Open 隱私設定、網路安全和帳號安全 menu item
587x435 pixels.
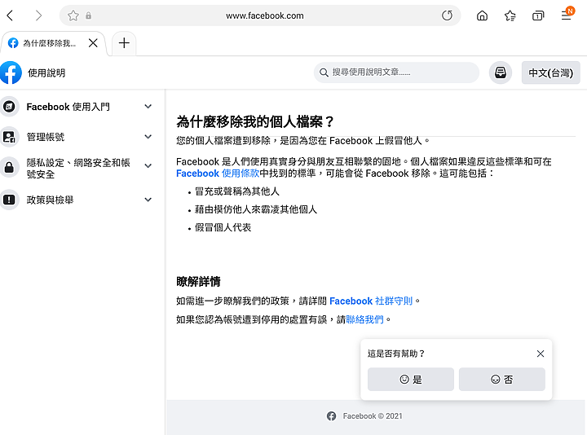tap(77, 169)
